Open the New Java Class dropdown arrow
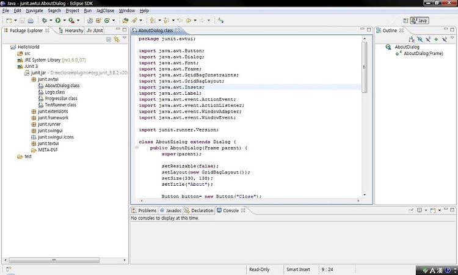Viewport: 458px width, 275px height. 114,20
